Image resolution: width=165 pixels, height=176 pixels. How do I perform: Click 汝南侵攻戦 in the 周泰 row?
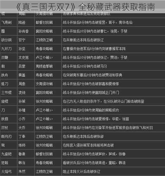(x=44, y=84)
